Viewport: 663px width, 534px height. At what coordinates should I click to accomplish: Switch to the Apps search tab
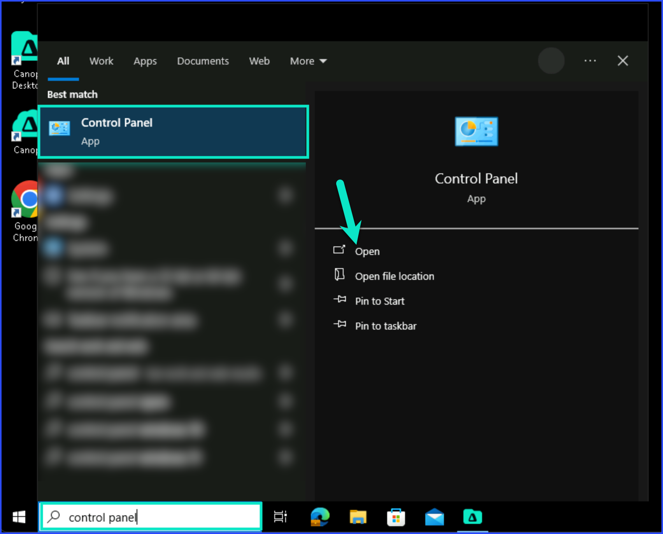[x=145, y=61]
